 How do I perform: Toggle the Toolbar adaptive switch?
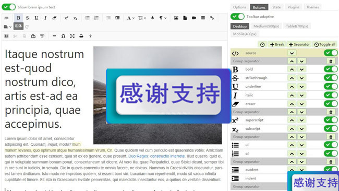pos(237,17)
